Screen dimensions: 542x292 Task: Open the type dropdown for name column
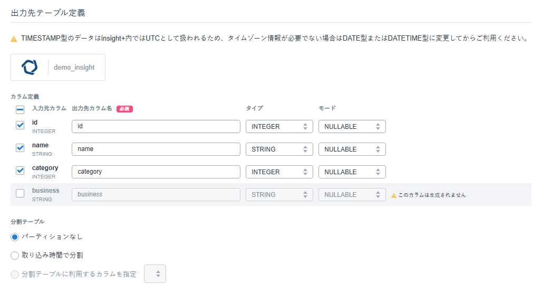(x=279, y=149)
